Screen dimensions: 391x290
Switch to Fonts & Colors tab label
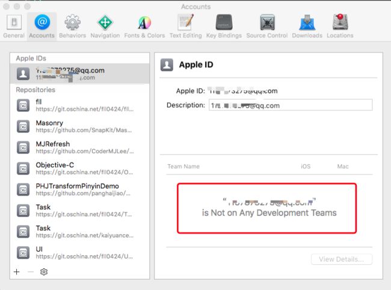(144, 35)
